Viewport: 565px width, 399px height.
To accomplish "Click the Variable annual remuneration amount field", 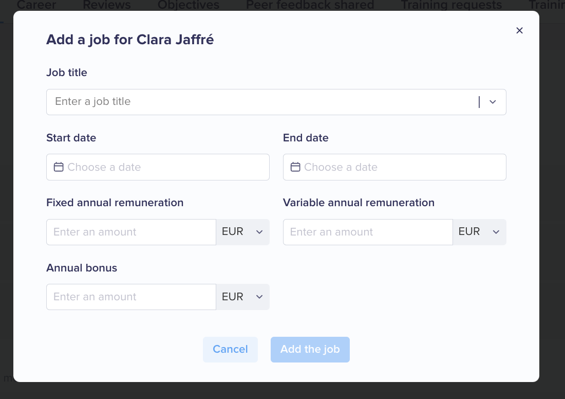I will [368, 232].
